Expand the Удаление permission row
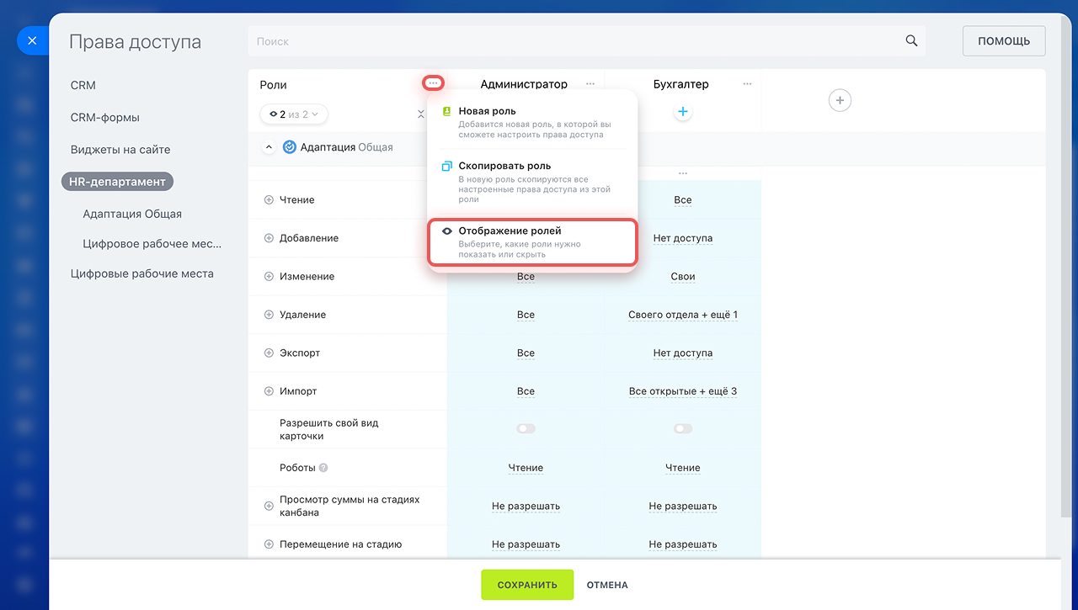 pos(269,315)
